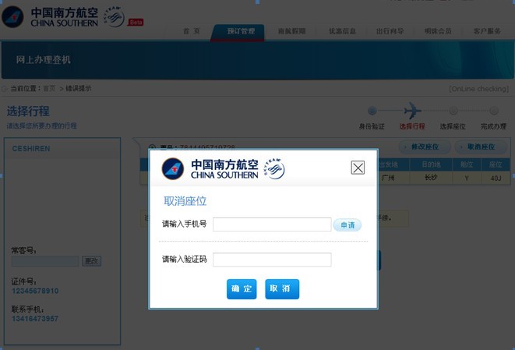Open the 客户服务 navigation tab
Image resolution: width=515 pixels, height=350 pixels.
click(x=487, y=31)
